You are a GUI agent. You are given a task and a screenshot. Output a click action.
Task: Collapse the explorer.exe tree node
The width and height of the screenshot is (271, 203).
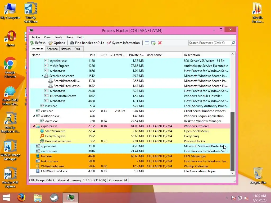click(x=34, y=126)
